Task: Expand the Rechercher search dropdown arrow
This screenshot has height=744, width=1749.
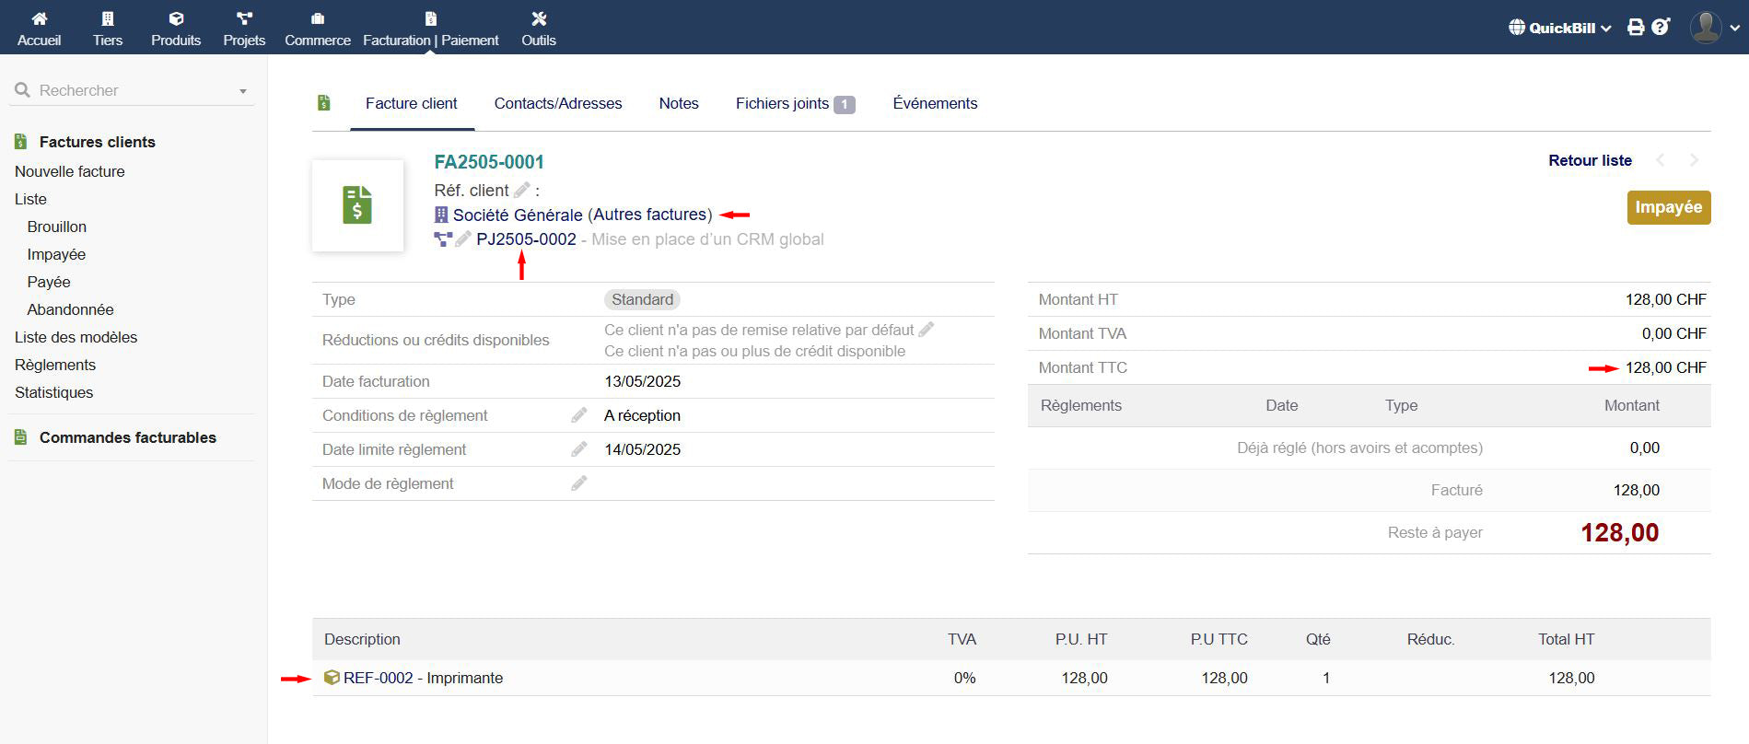Action: (243, 91)
